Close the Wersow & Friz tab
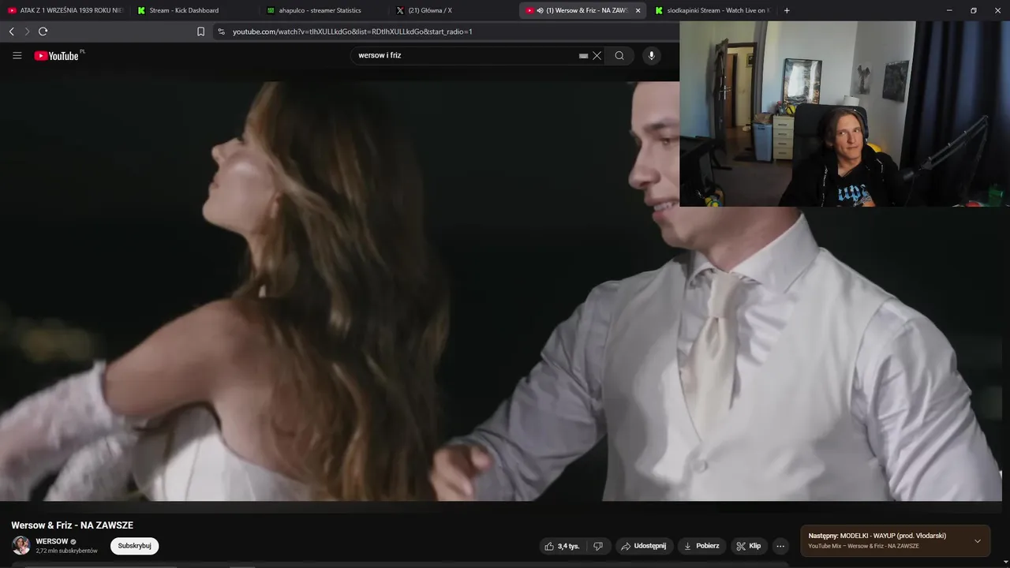Image resolution: width=1010 pixels, height=568 pixels. click(638, 10)
